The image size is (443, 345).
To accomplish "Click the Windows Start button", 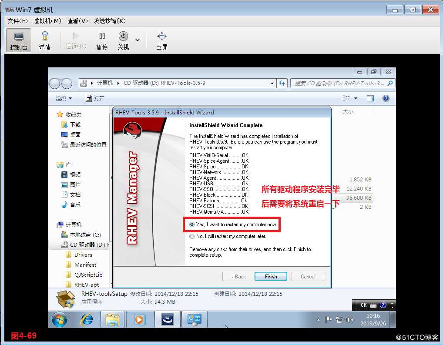I will click(60, 320).
